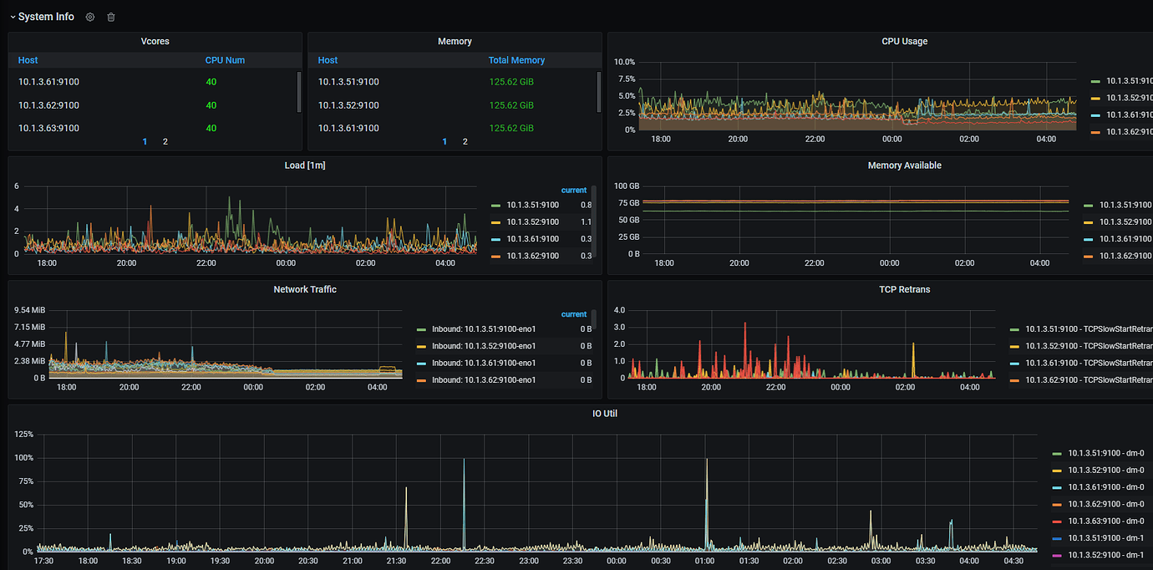The height and width of the screenshot is (570, 1153).
Task: Open the System Info row settings gear
Action: [90, 17]
